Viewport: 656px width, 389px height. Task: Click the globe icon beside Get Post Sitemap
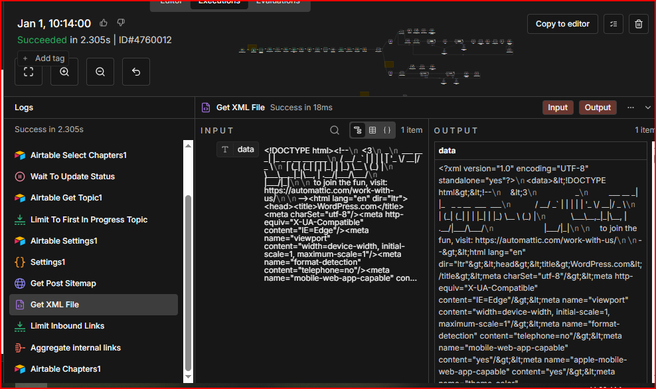(x=20, y=283)
